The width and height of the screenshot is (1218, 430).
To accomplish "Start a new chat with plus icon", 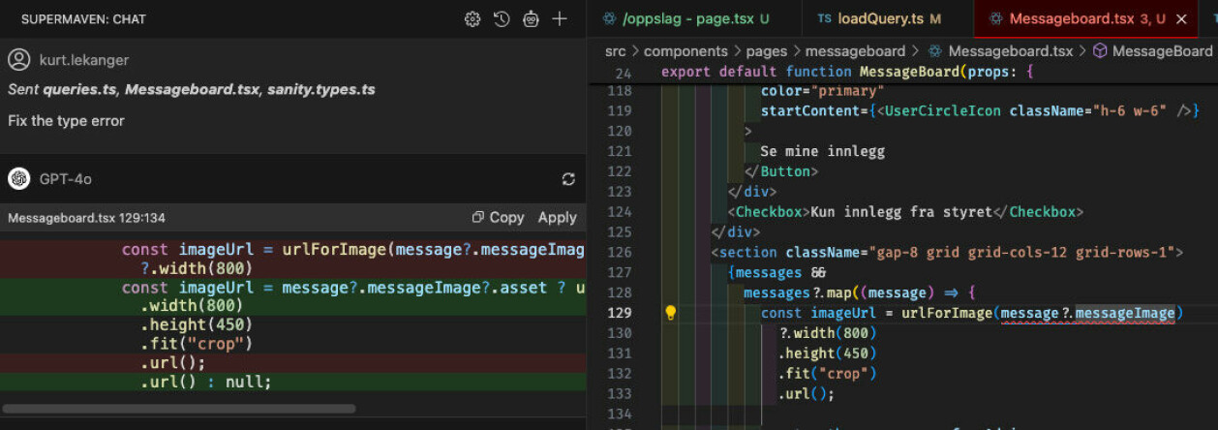I will 560,18.
